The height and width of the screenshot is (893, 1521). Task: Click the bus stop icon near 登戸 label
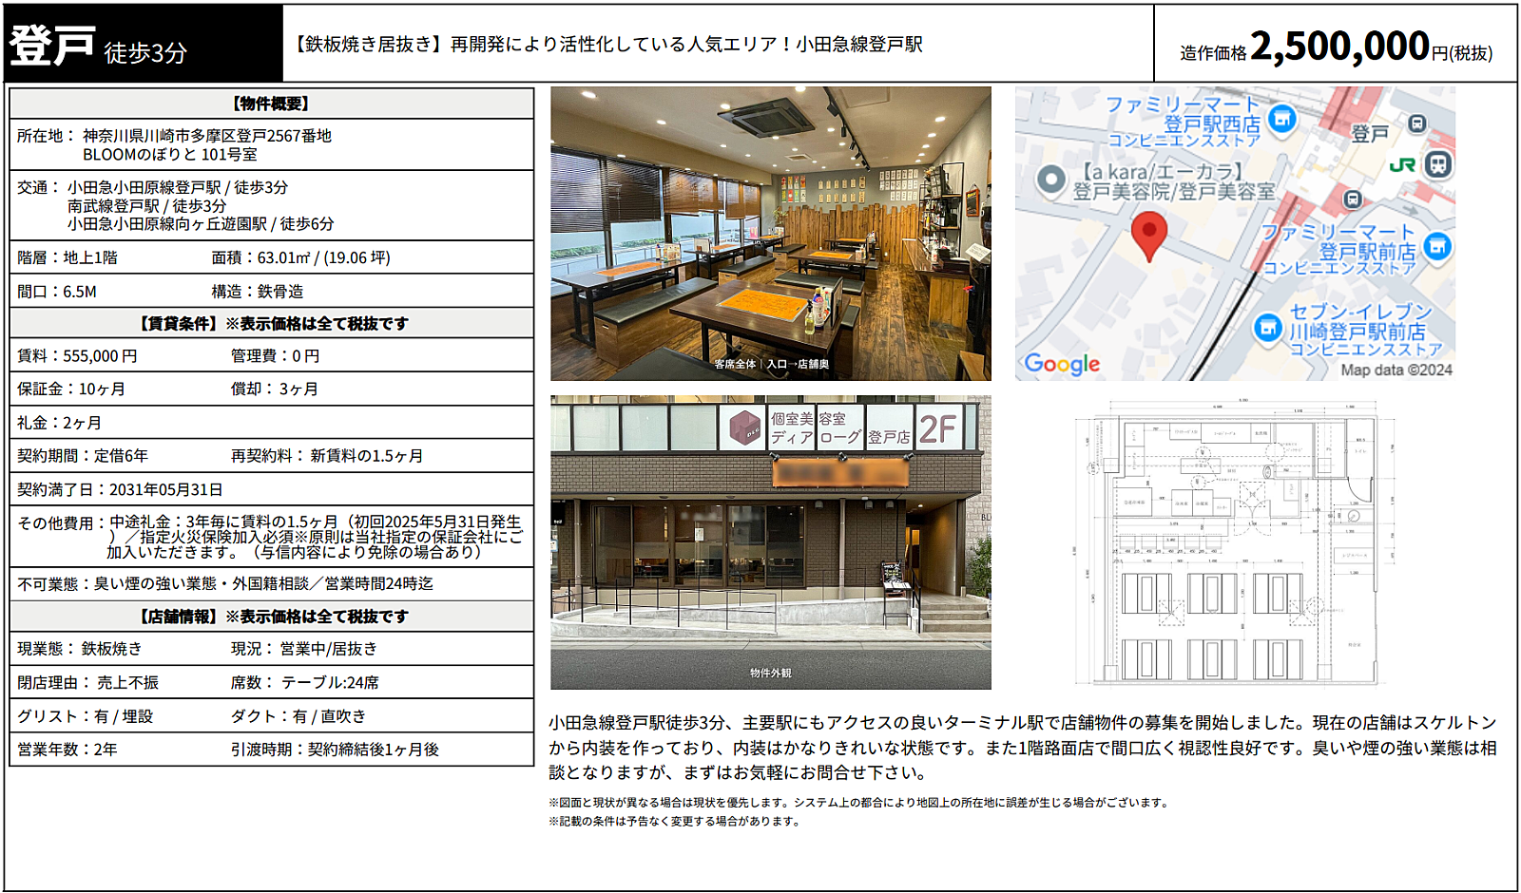1416,123
